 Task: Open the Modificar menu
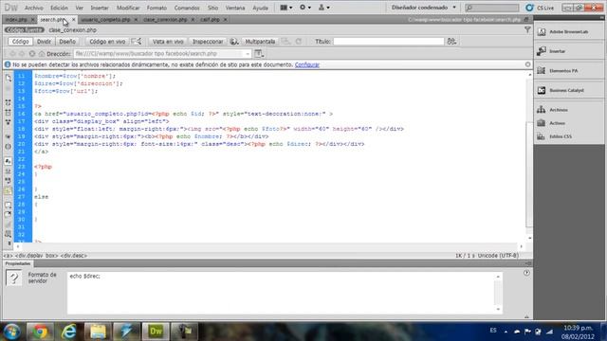128,8
